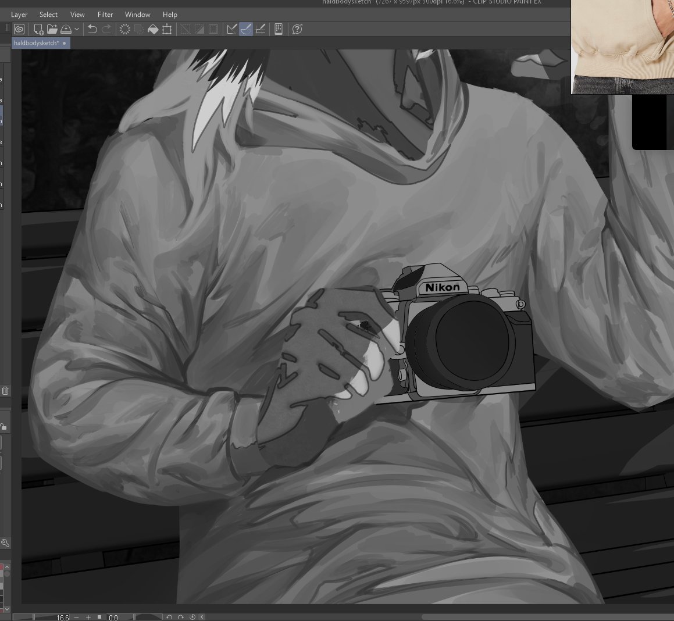Screen dimensions: 674x621
Task: Toggle Snap to Grid icon
Action: (x=260, y=29)
